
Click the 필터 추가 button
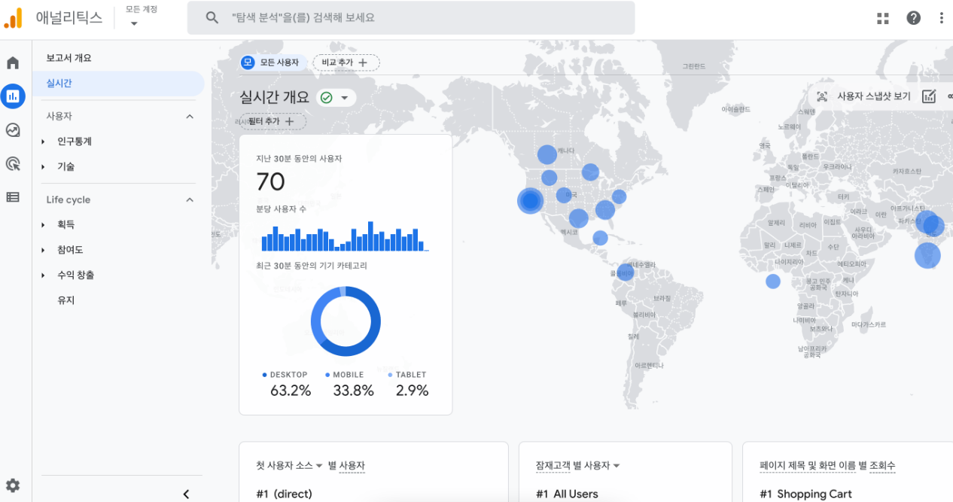(273, 121)
